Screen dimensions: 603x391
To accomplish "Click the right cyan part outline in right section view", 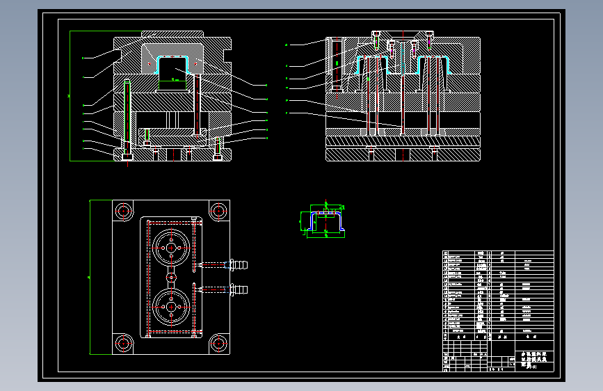I will tap(433, 65).
